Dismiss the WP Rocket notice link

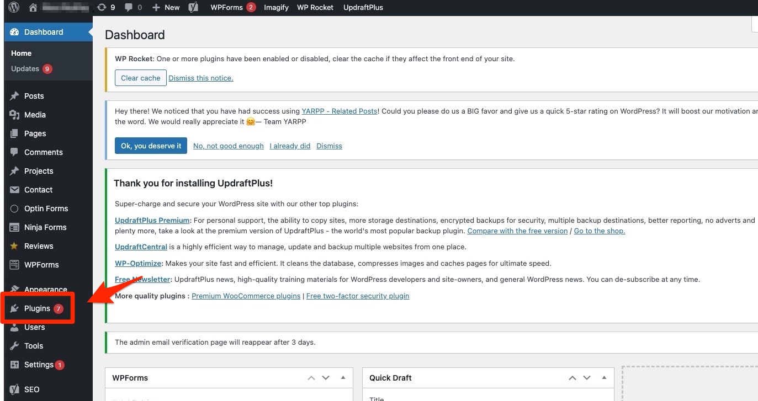201,78
